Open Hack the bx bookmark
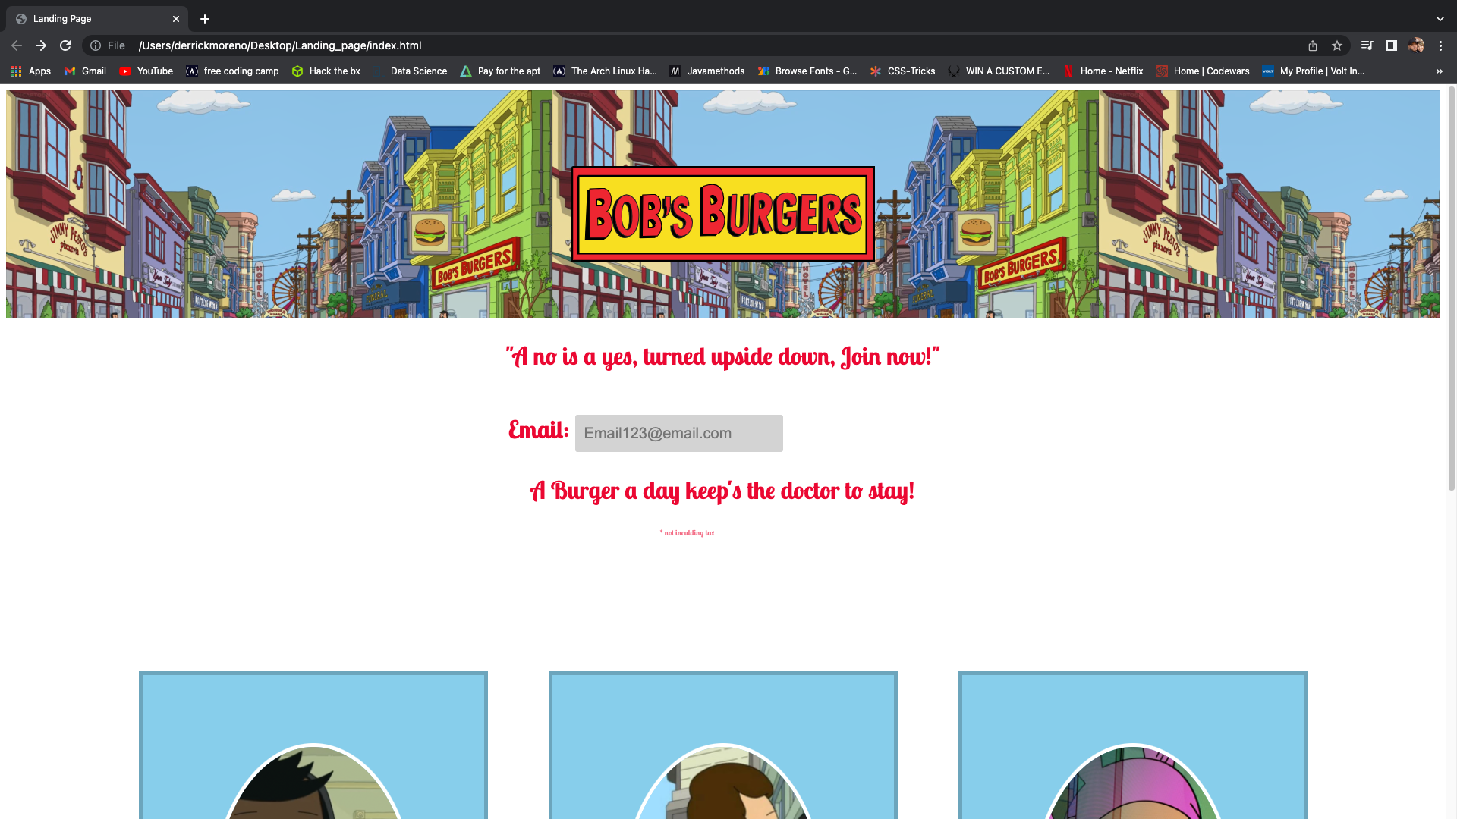 326,71
